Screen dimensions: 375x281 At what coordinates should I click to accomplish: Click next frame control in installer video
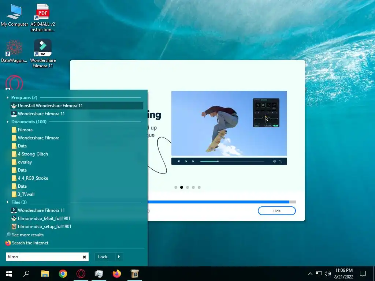point(186,161)
